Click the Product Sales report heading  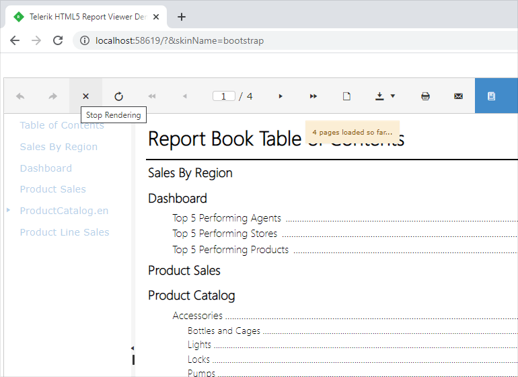pyautogui.click(x=184, y=271)
